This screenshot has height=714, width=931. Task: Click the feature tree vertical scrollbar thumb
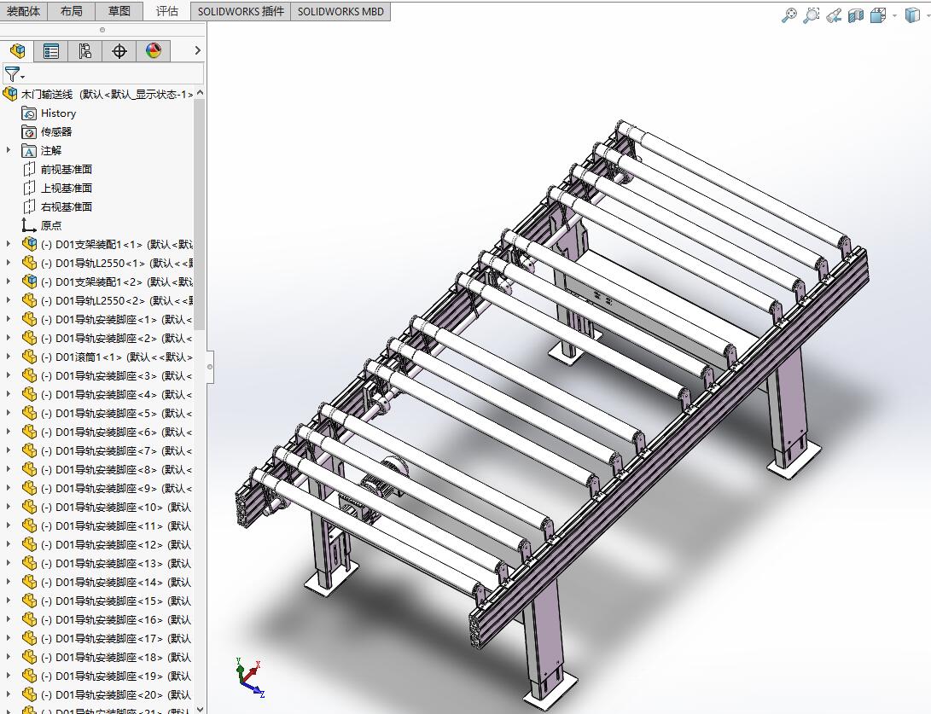pos(200,213)
